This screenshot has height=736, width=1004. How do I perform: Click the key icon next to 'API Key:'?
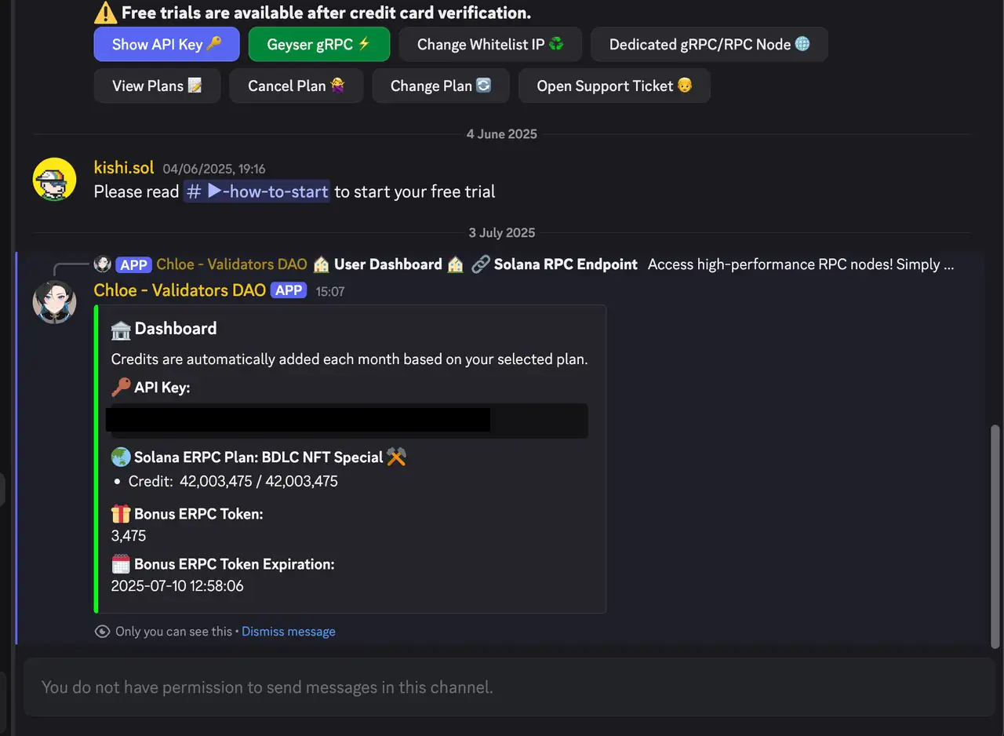[120, 386]
